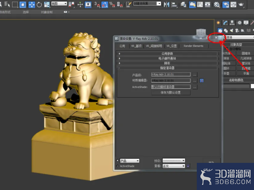Open the 预设 preset dropdown

tap(174, 161)
